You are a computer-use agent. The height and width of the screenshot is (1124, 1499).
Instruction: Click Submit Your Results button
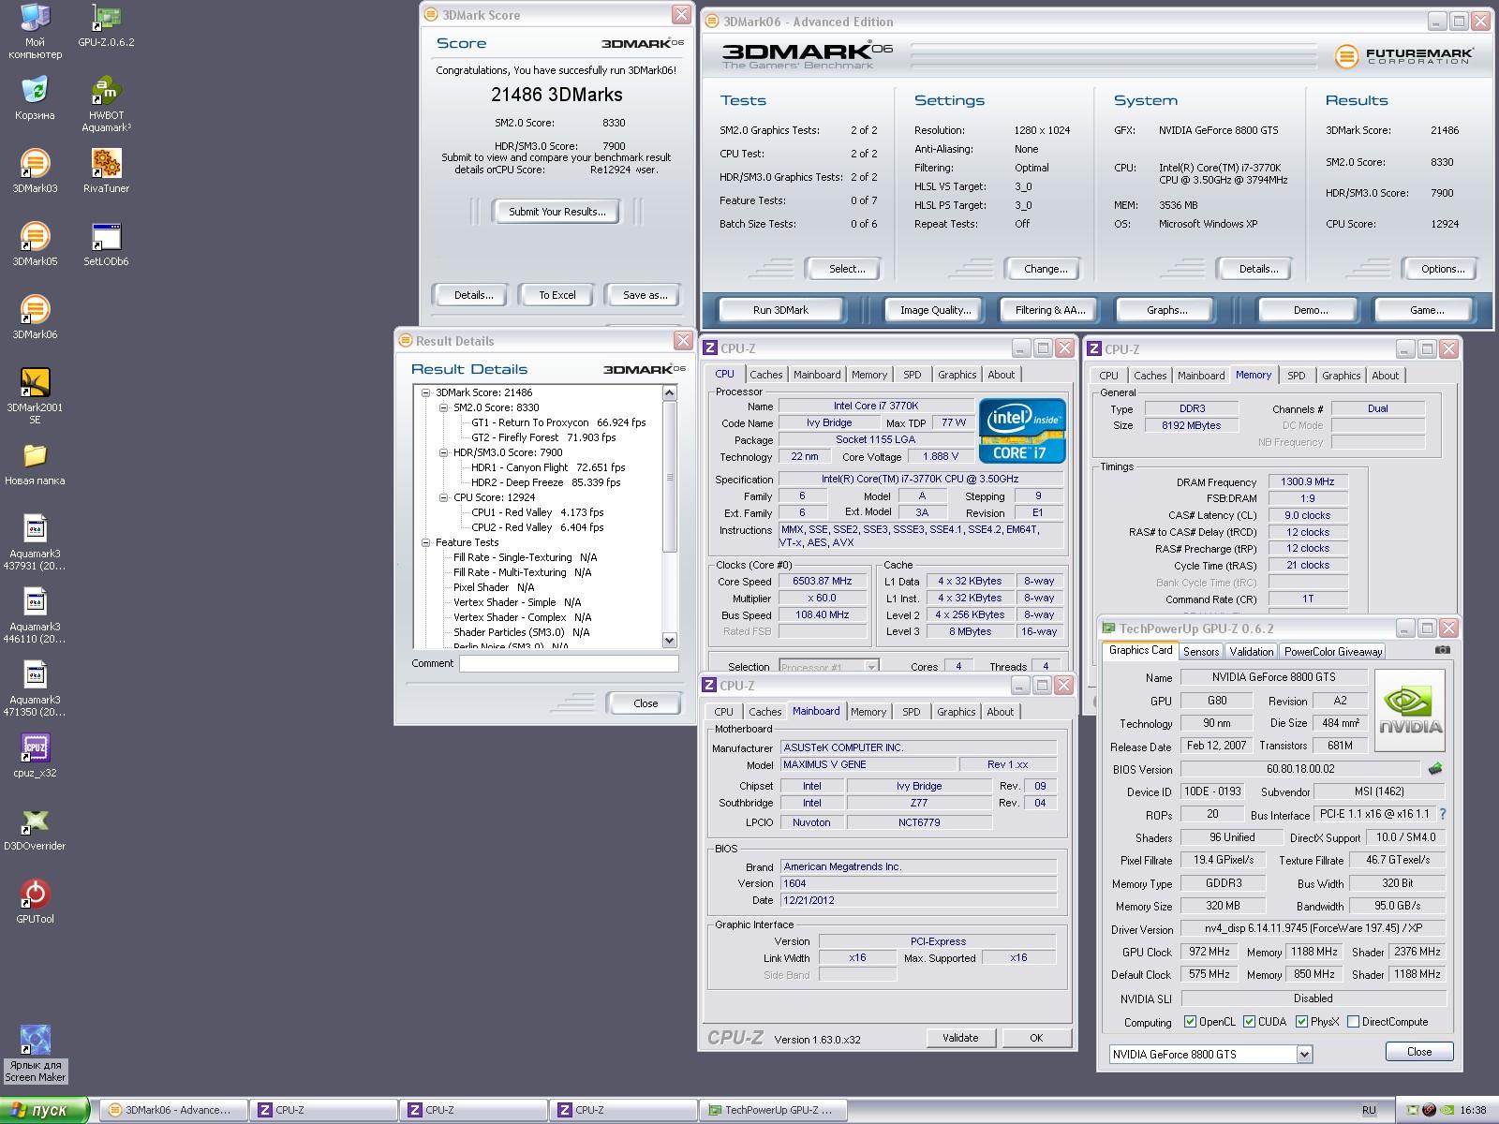point(557,212)
